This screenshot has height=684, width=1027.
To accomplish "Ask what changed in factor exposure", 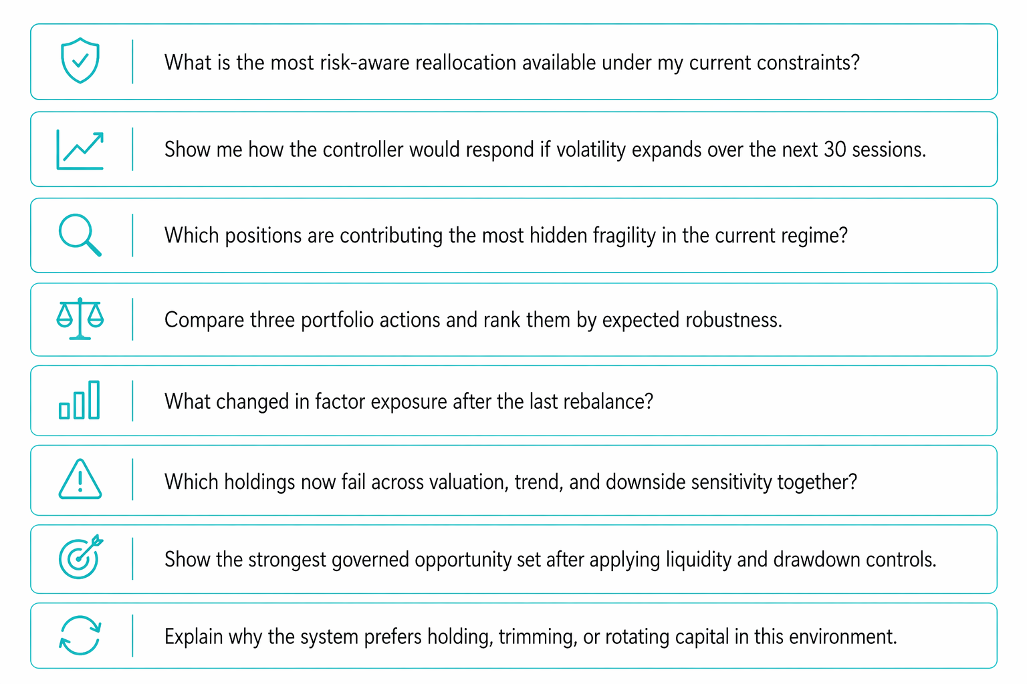I will pos(409,401).
